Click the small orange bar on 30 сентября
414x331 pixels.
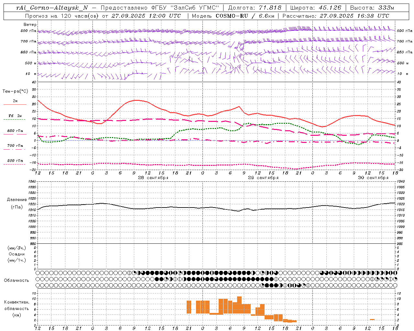click(372, 320)
